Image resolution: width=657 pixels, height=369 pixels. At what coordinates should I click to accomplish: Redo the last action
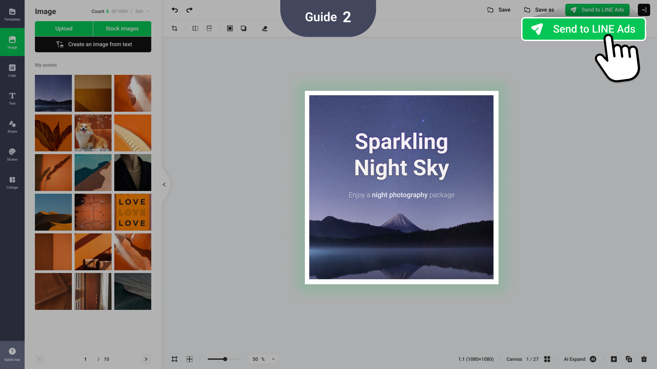tap(189, 10)
